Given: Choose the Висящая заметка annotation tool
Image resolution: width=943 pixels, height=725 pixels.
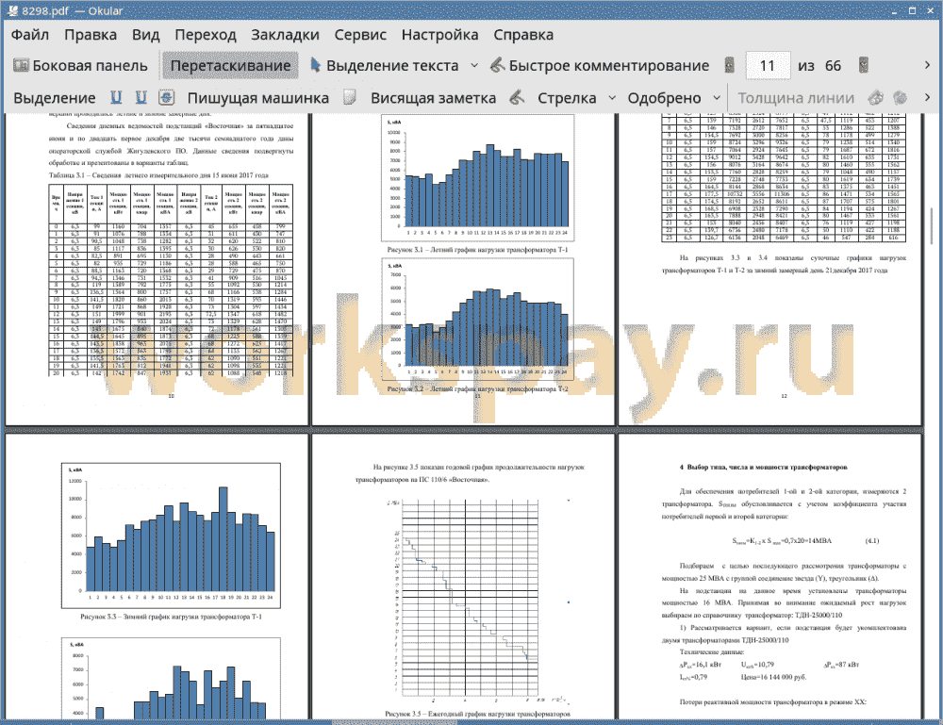Looking at the screenshot, I should pos(433,98).
